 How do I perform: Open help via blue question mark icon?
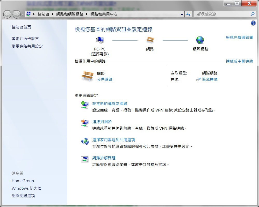click(x=253, y=23)
